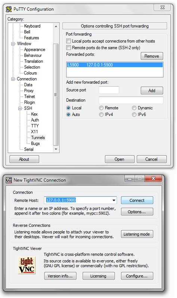Image resolution: width=177 pixels, height=298 pixels.
Task: Remove the selected forwarded port
Action: point(152,56)
